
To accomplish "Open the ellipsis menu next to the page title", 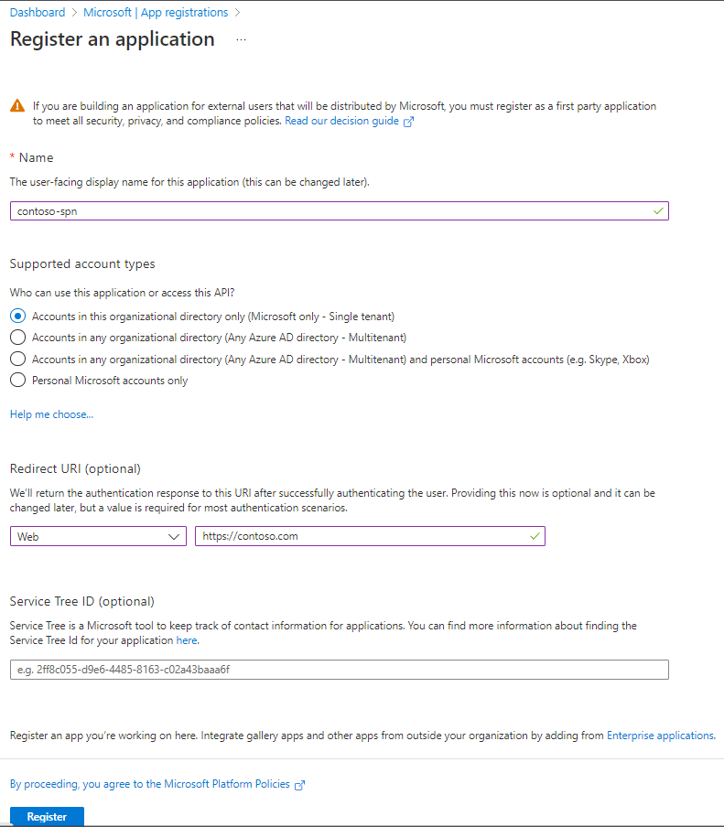I will 240,40.
